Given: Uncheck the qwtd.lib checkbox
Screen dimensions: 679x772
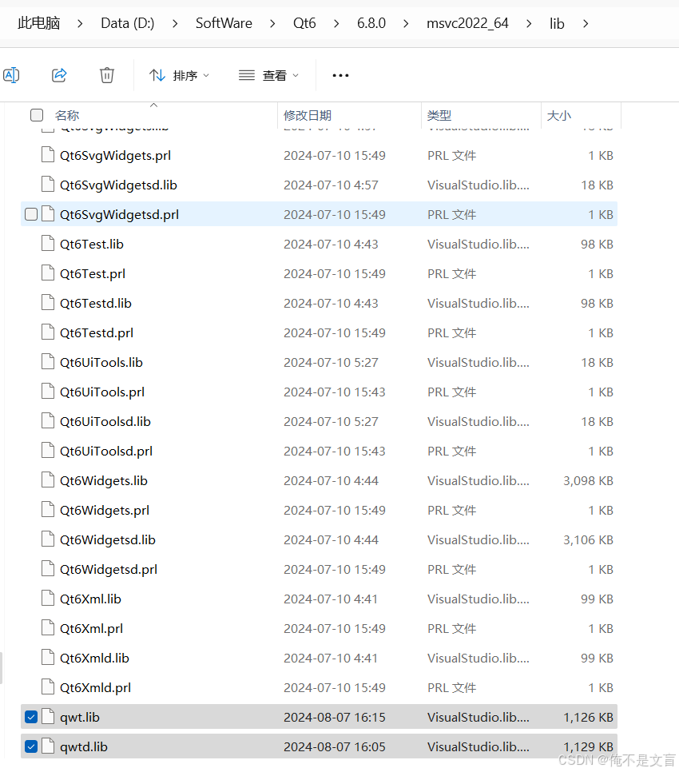Looking at the screenshot, I should coord(31,746).
